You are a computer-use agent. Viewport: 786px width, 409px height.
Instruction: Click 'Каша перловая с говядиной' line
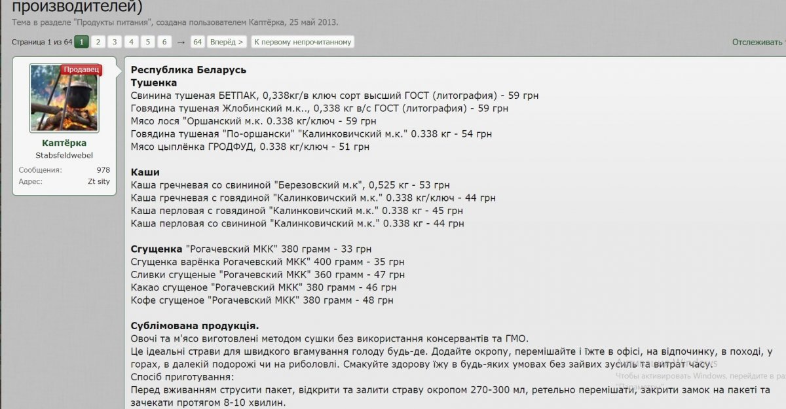297,211
